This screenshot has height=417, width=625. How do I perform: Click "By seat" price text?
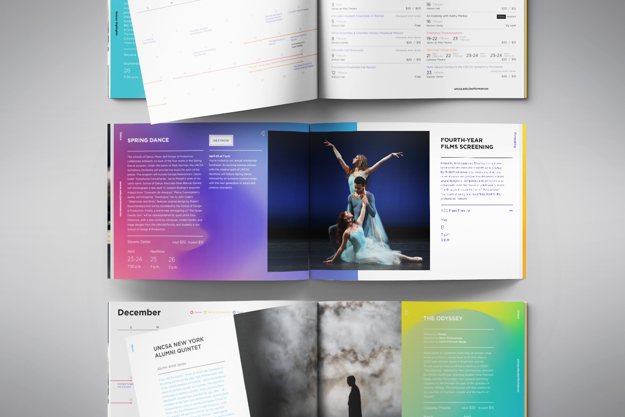511,25
